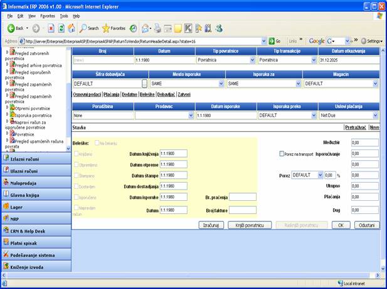Viewport: 387px width, 289px height.
Task: Click the browser Back arrow icon
Action: [11, 29]
